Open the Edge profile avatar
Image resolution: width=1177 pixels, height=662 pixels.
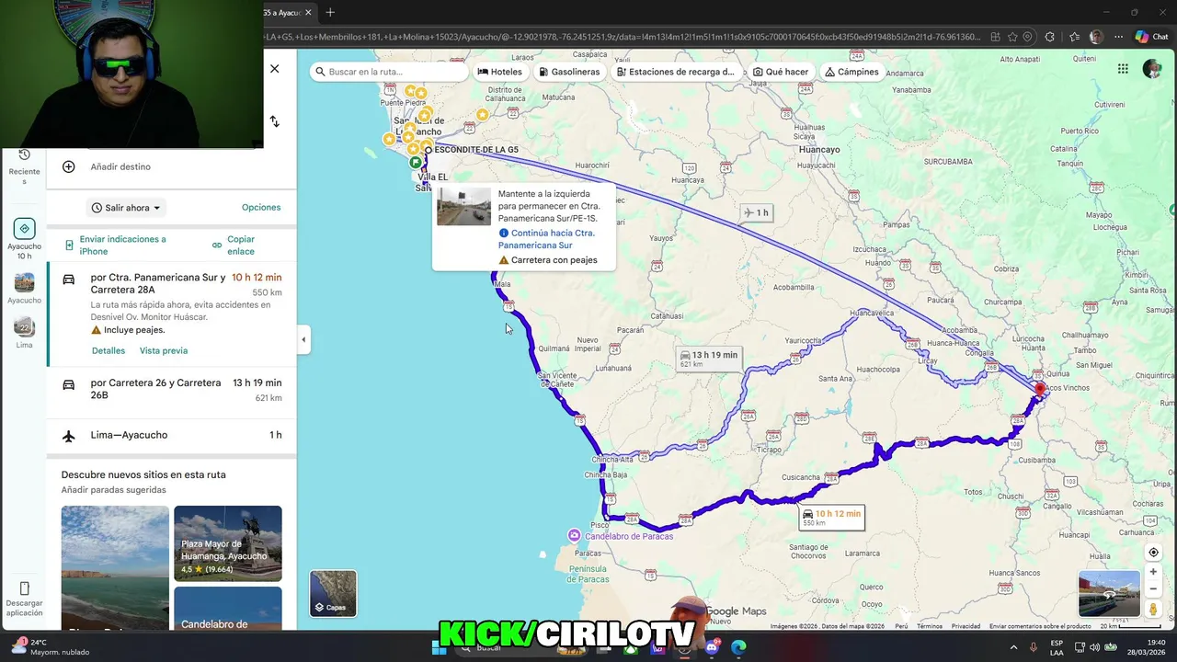[1096, 37]
